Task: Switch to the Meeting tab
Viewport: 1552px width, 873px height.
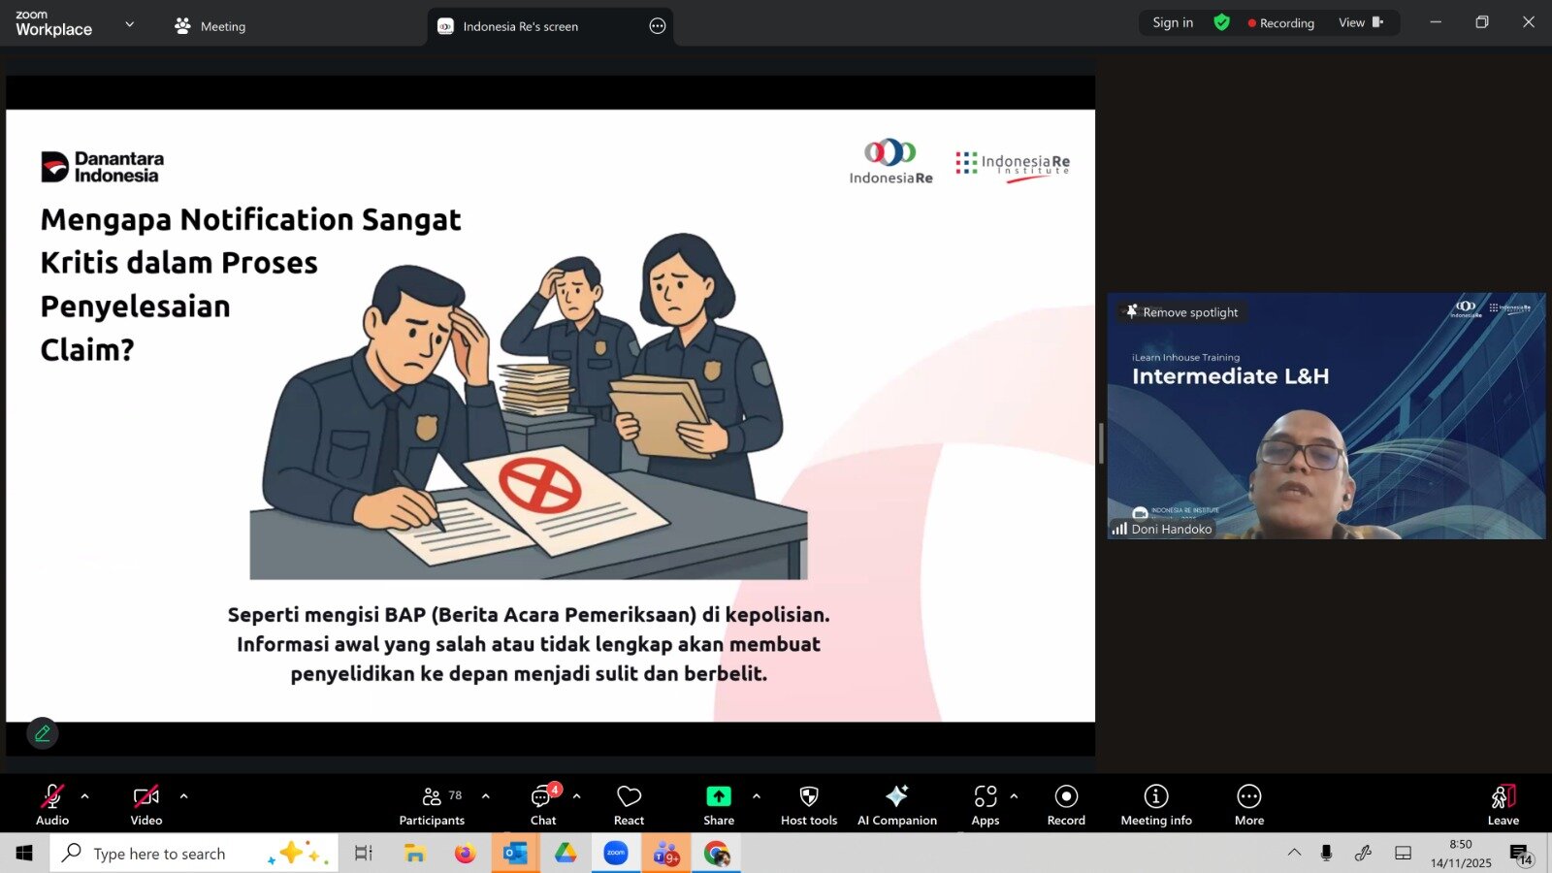Action: tap(210, 26)
